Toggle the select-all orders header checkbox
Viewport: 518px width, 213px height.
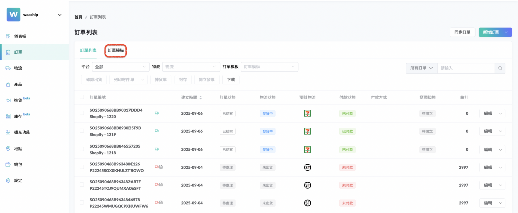tap(82, 97)
